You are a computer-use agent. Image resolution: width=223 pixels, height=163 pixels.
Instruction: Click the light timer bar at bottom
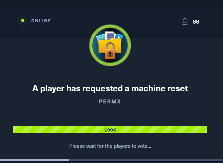coord(34,160)
